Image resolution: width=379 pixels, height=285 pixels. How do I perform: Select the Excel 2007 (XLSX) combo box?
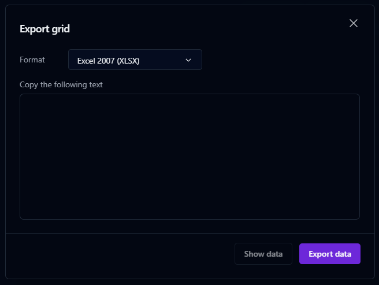coord(135,60)
